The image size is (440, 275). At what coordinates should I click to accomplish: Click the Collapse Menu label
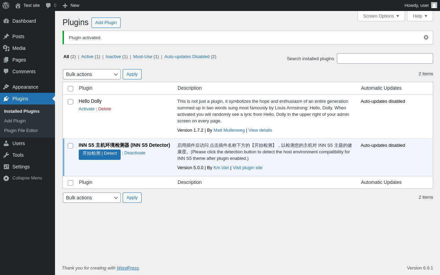click(x=27, y=178)
